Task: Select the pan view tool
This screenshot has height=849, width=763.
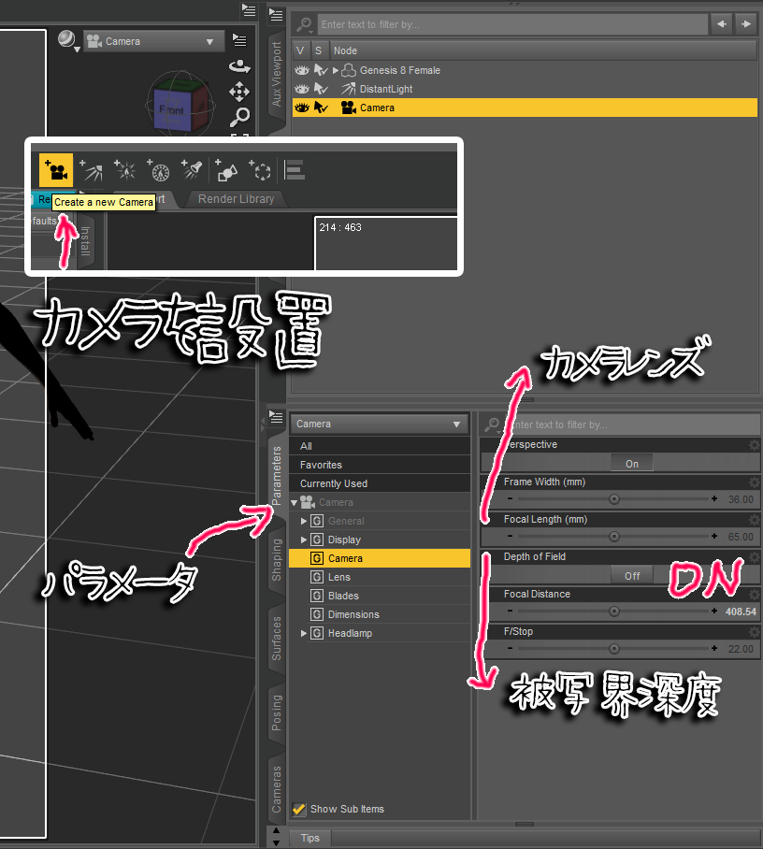Action: 239,92
